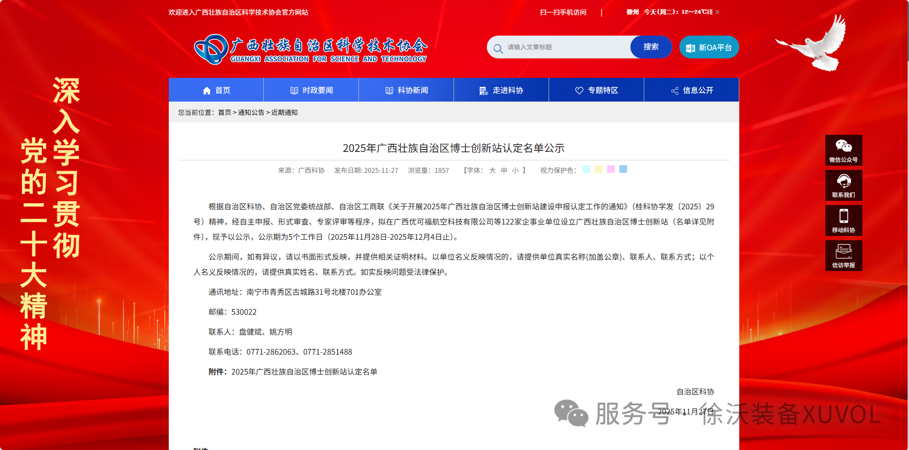
Task: Select the pink eye-protection color swatch
Action: pos(611,169)
